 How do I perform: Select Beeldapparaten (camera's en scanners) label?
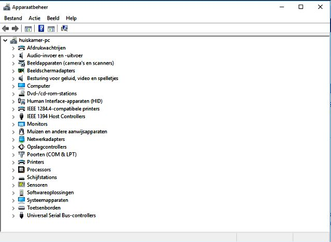[70, 63]
